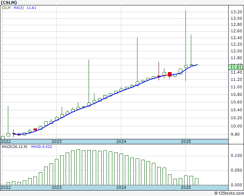Click the 12.80 price axis label
This screenshot has width=244, height=196.
pos(236,25)
